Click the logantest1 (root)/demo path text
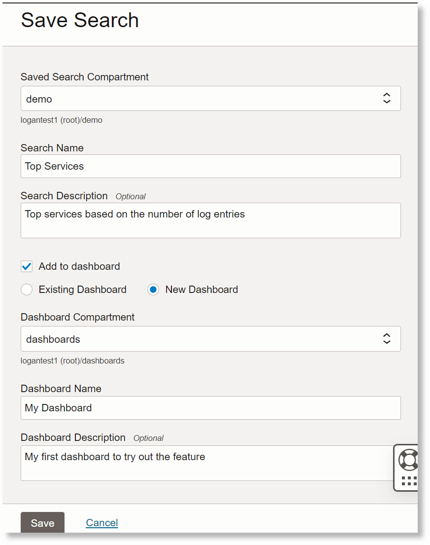Screen dimensions: 430x545 (62, 120)
